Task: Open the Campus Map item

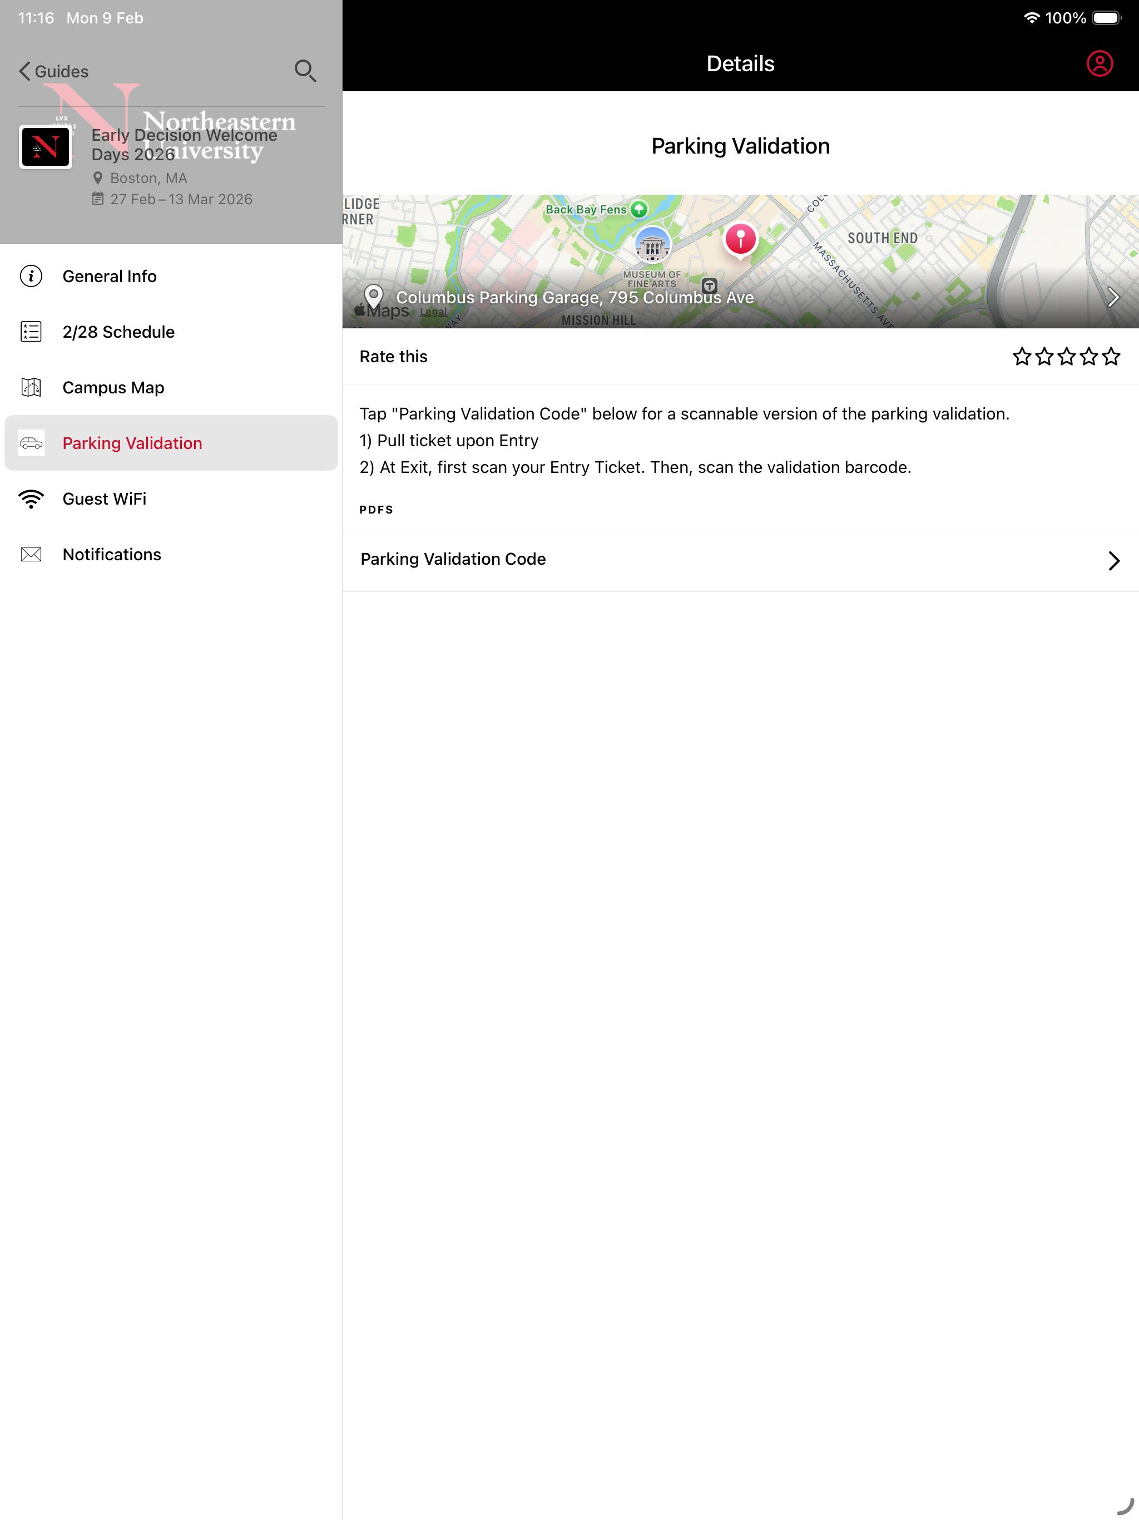Action: (171, 388)
